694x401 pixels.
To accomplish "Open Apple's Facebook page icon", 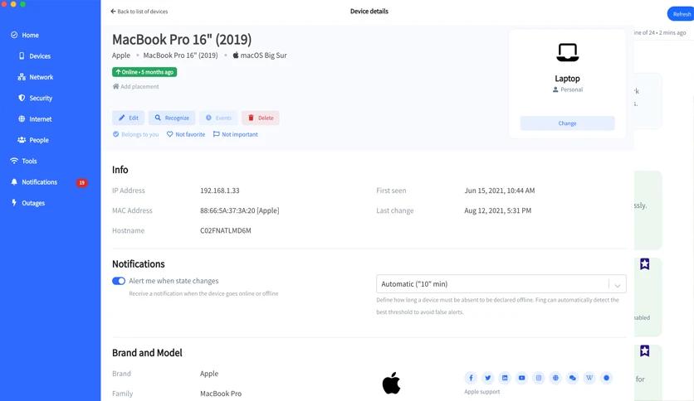I will (x=471, y=378).
